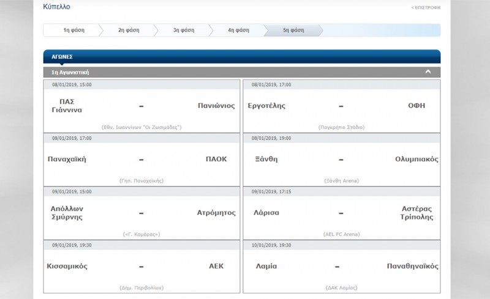
Task: Select the 2η φάση tab
Action: [128, 30]
